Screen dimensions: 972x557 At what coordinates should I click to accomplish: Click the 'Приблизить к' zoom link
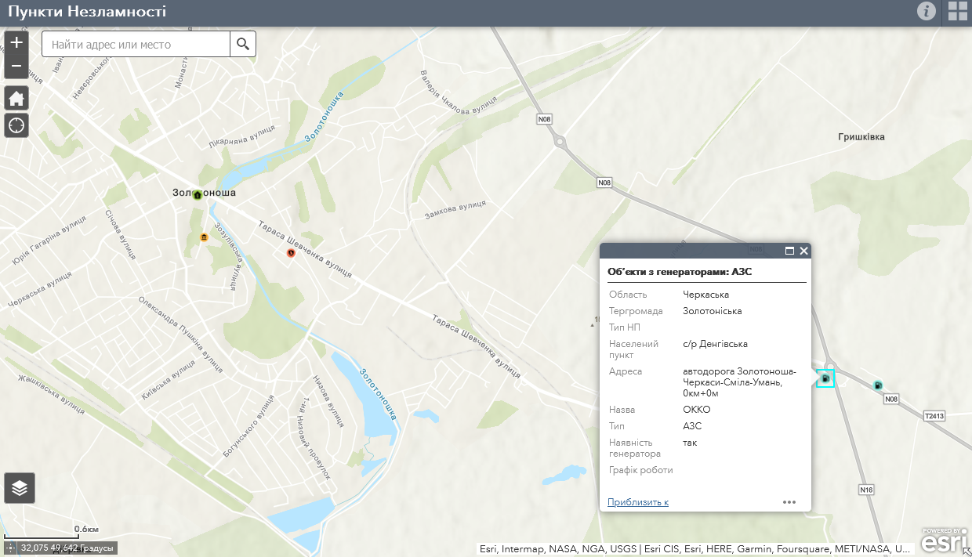pyautogui.click(x=638, y=502)
